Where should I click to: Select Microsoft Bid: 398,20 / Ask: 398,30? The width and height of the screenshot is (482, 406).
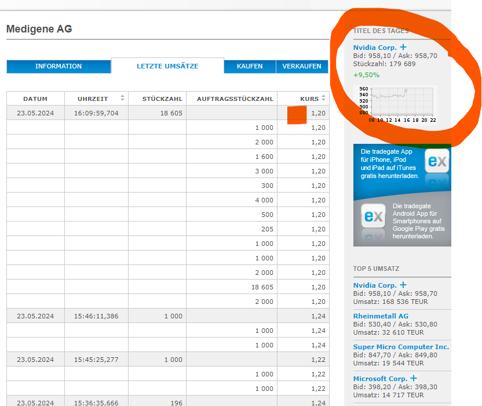pyautogui.click(x=395, y=387)
